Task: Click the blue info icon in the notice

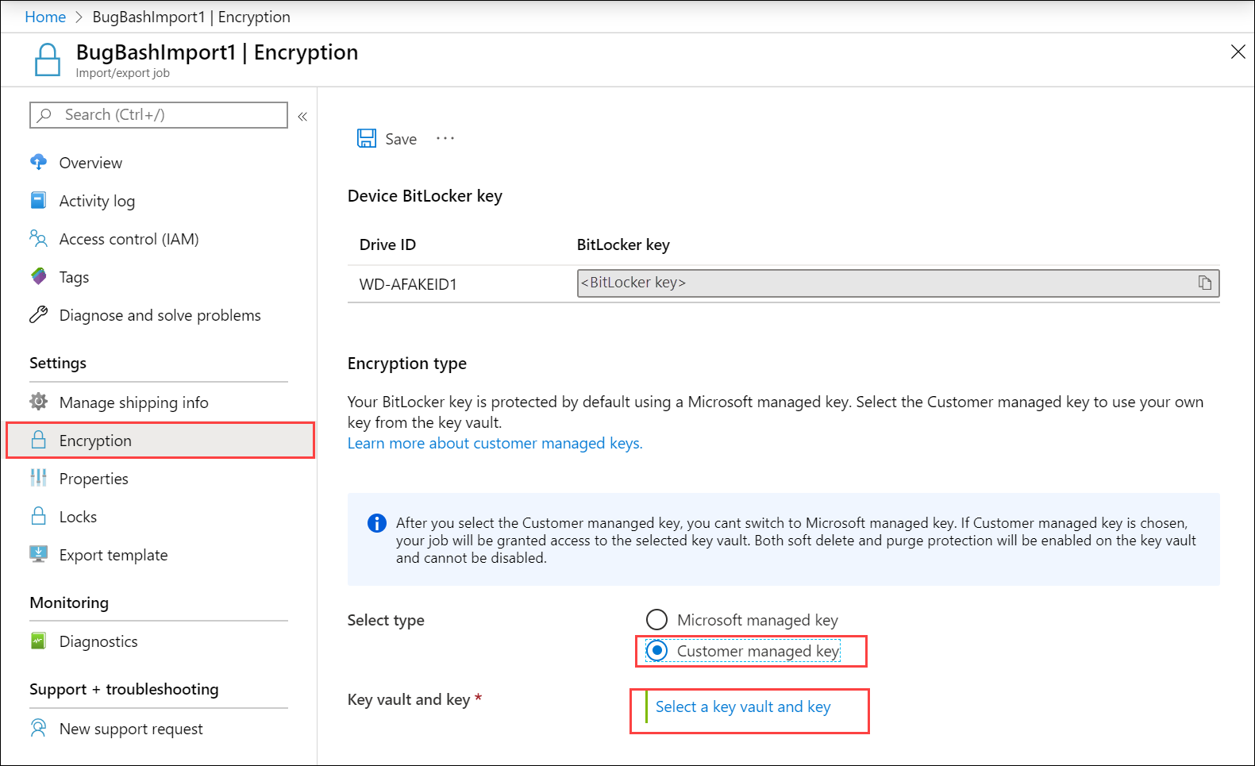Action: pos(376,523)
